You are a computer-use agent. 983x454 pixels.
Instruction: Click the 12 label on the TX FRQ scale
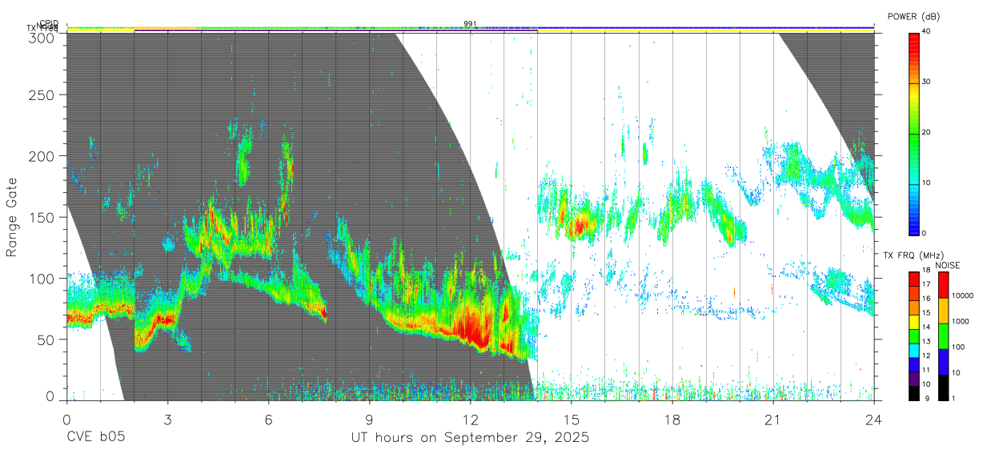925,356
